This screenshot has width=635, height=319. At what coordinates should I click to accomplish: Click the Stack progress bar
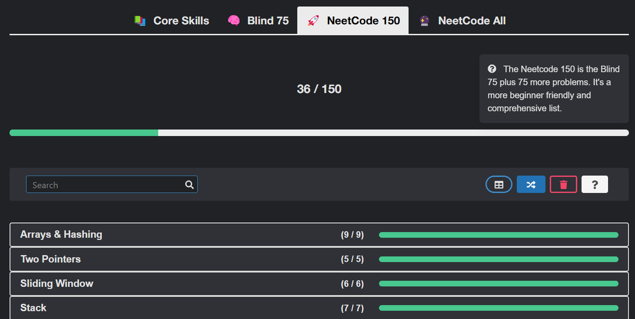coord(498,308)
